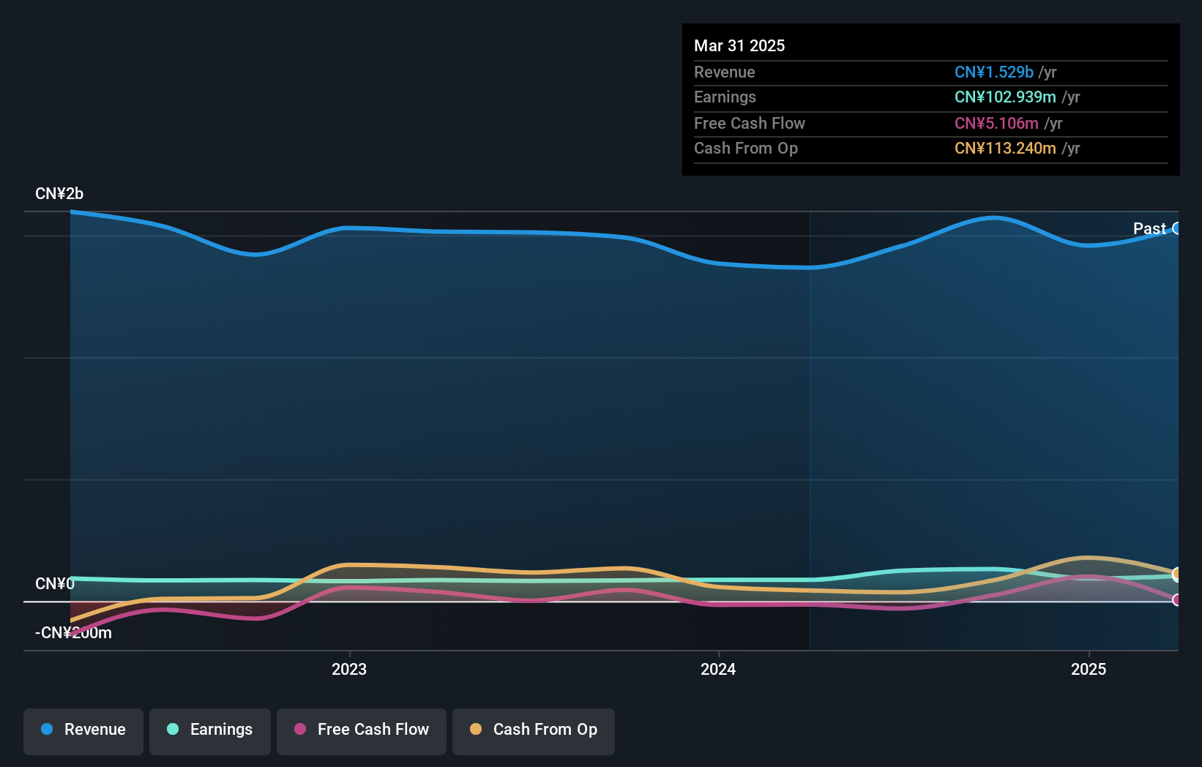
Task: Click the -CN¥200m y-axis label
Action: 73,632
